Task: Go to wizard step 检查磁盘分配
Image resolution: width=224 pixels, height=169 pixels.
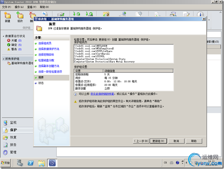Action: pyautogui.click(x=46, y=60)
